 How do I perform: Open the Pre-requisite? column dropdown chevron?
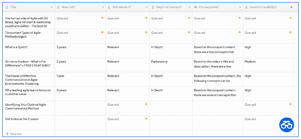click(240, 7)
